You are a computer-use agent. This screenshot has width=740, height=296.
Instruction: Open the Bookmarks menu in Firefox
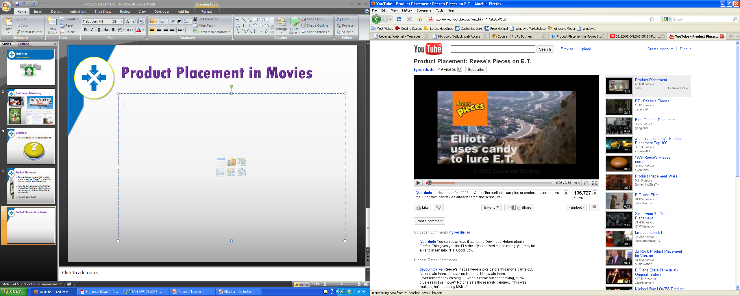pyautogui.click(x=424, y=10)
